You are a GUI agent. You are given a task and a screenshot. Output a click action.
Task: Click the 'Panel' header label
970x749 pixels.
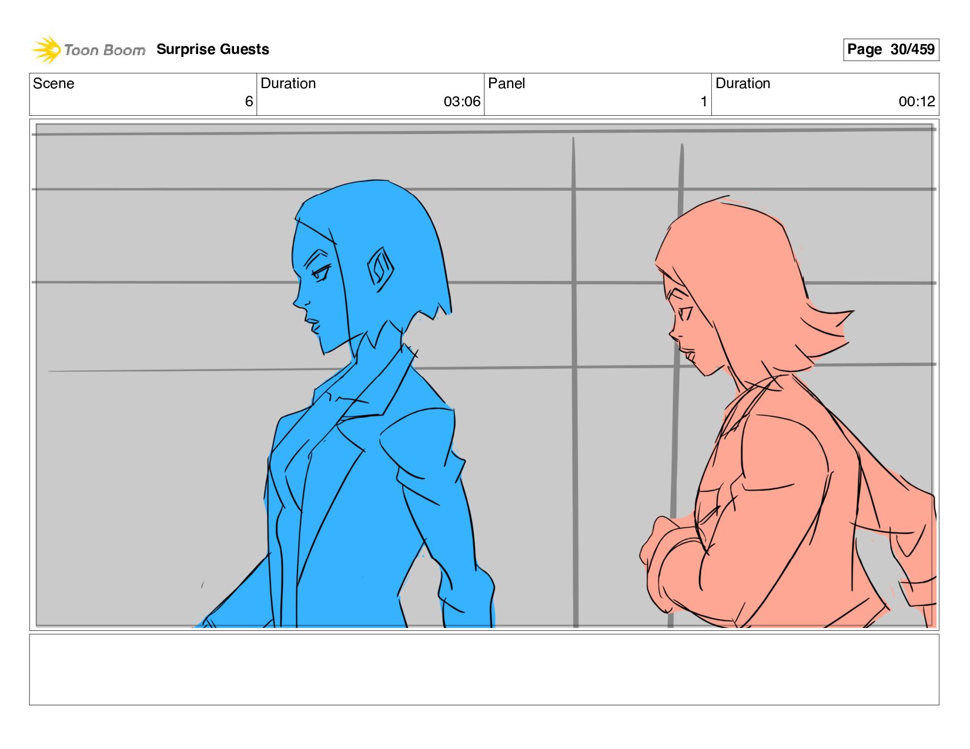[506, 83]
